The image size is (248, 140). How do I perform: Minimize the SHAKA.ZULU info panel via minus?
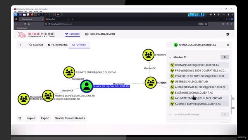coord(170,45)
